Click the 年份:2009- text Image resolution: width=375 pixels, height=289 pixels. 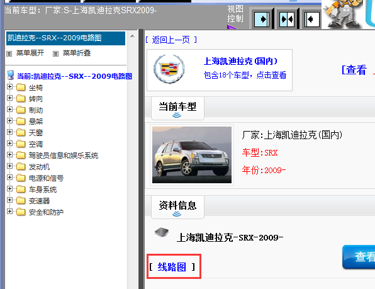[x=264, y=170]
